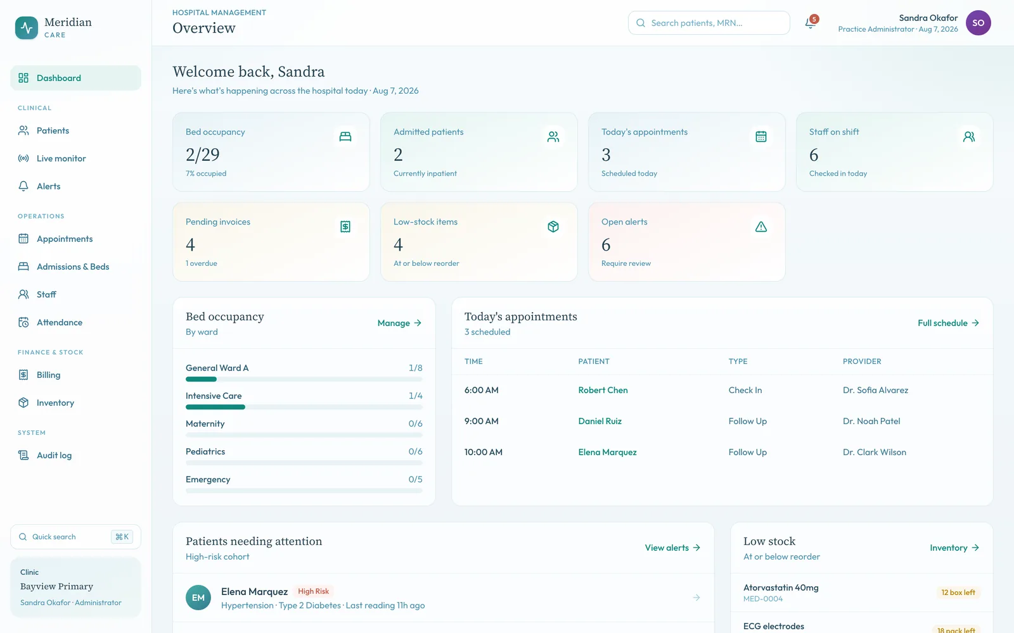Open Dashboard in the sidebar
Screen dimensions: 1014x633
point(75,78)
